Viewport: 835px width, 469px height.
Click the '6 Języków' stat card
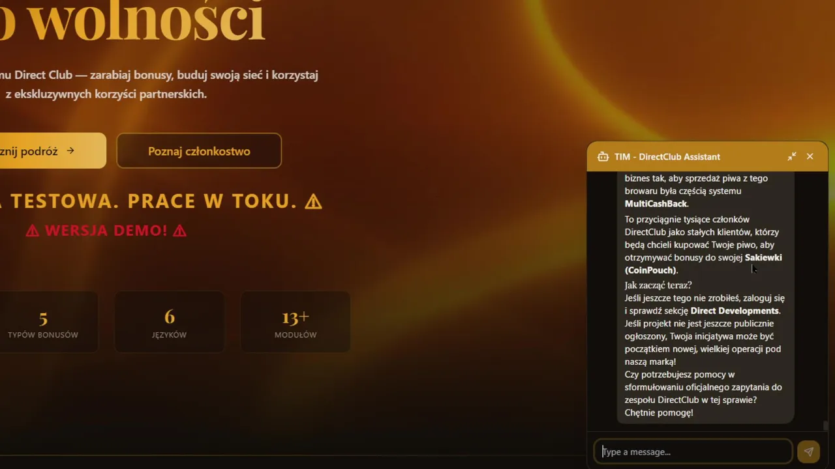pos(169,322)
